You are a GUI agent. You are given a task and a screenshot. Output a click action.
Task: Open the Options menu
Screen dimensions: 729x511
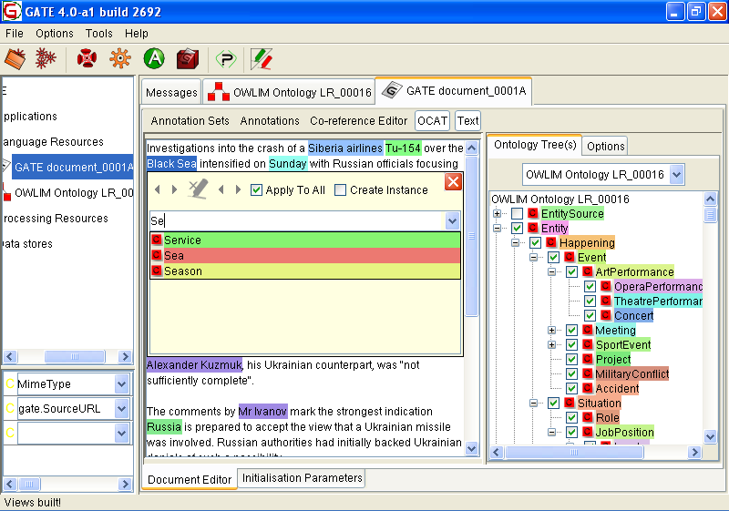click(55, 34)
